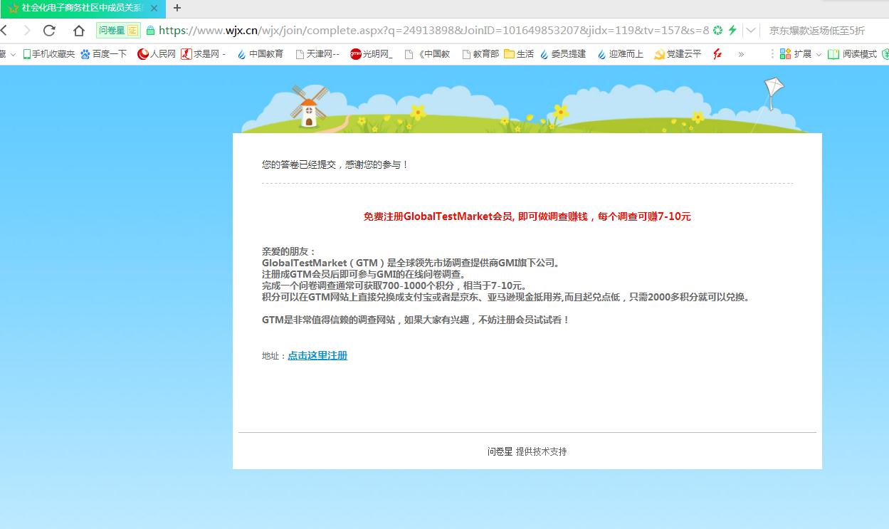Click the line 注册成GTM会员后即可参与GMI的在线问卷调查。
889x529 pixels.
pos(364,274)
